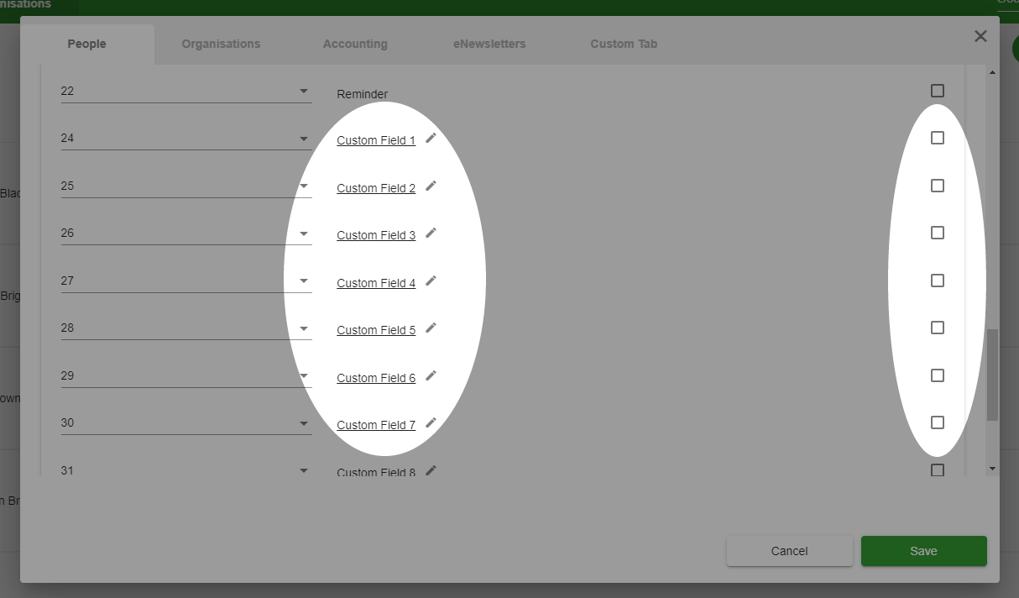Open the dropdown set to 25
1019x598 pixels.
tap(186, 186)
